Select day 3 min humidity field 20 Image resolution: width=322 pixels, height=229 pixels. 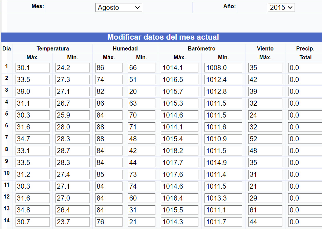click(142, 91)
